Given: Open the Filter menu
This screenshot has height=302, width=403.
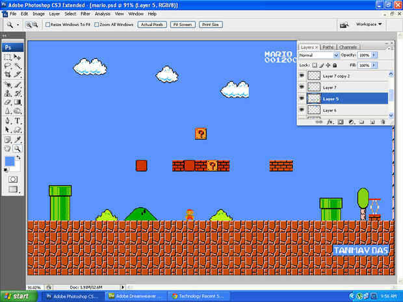Looking at the screenshot, I should 85,14.
